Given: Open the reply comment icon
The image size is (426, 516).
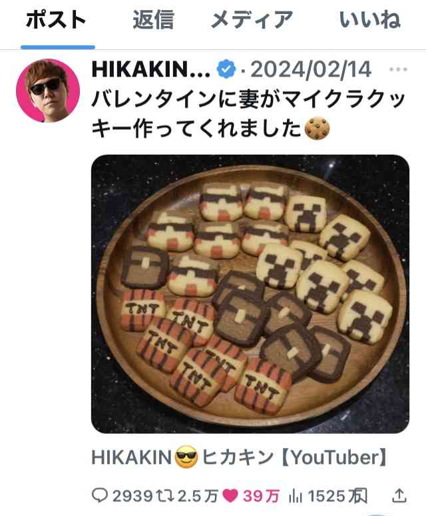Looking at the screenshot, I should point(100,495).
